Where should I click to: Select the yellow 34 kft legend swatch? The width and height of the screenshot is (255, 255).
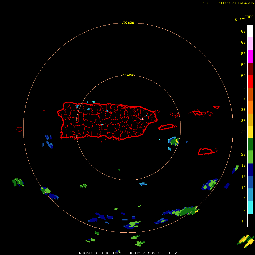click(x=250, y=132)
